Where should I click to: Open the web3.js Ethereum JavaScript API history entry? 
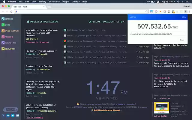(x=97, y=63)
